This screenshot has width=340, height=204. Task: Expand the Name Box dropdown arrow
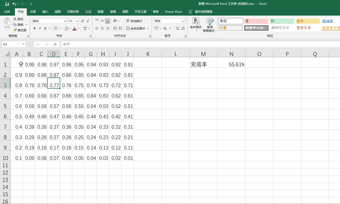coord(24,44)
